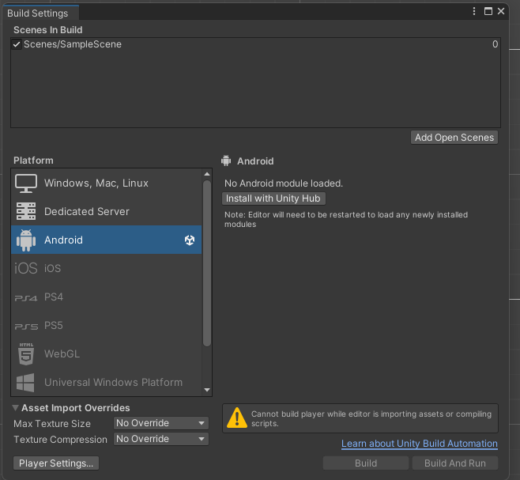This screenshot has width=520, height=480.
Task: Click the Android robot icon in platform list
Action: tap(26, 240)
